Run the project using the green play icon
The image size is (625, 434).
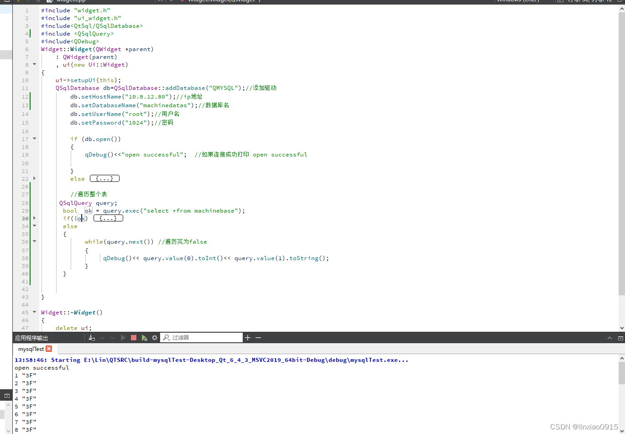[x=123, y=337]
